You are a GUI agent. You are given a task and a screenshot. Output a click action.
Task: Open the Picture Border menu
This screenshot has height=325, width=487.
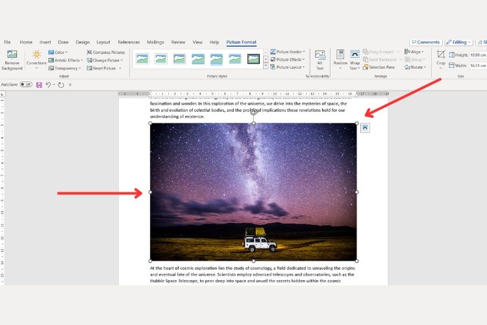[x=288, y=51]
